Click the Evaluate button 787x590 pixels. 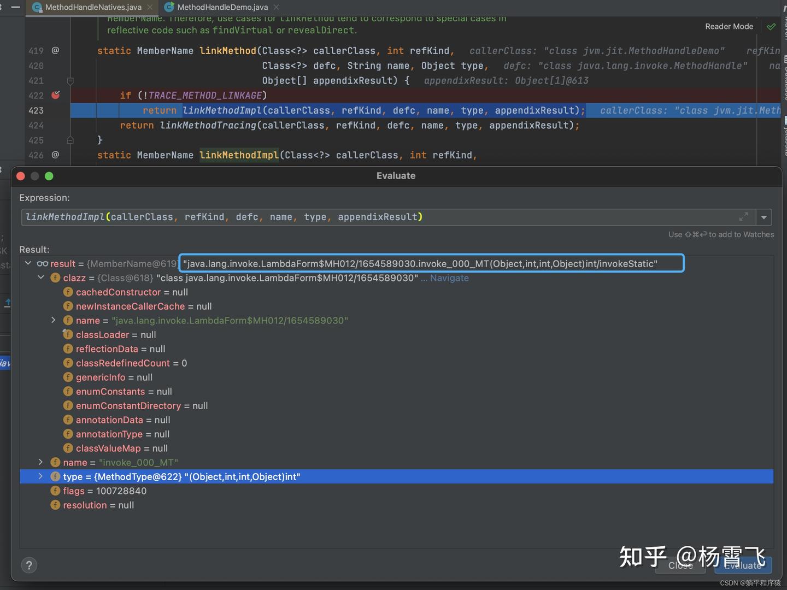click(x=743, y=565)
